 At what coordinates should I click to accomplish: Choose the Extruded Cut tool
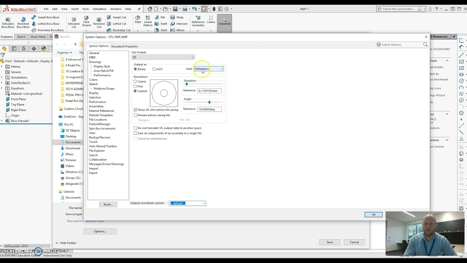(x=74, y=22)
